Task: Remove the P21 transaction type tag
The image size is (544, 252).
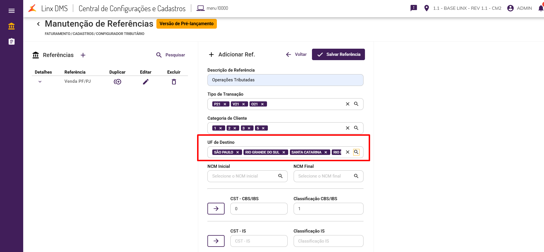Action: pos(225,104)
